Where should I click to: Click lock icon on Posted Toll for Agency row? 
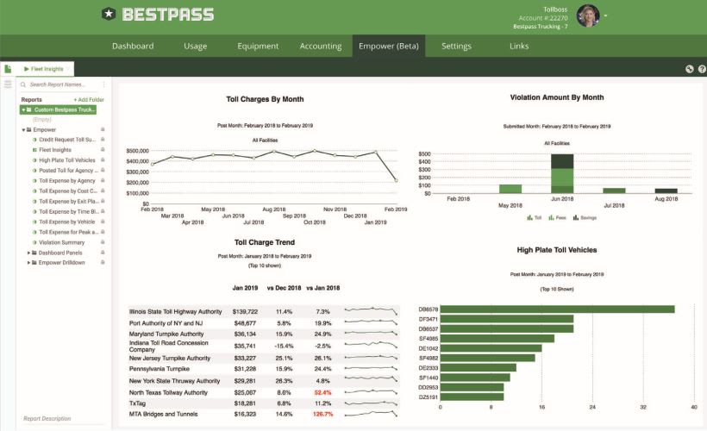click(103, 171)
